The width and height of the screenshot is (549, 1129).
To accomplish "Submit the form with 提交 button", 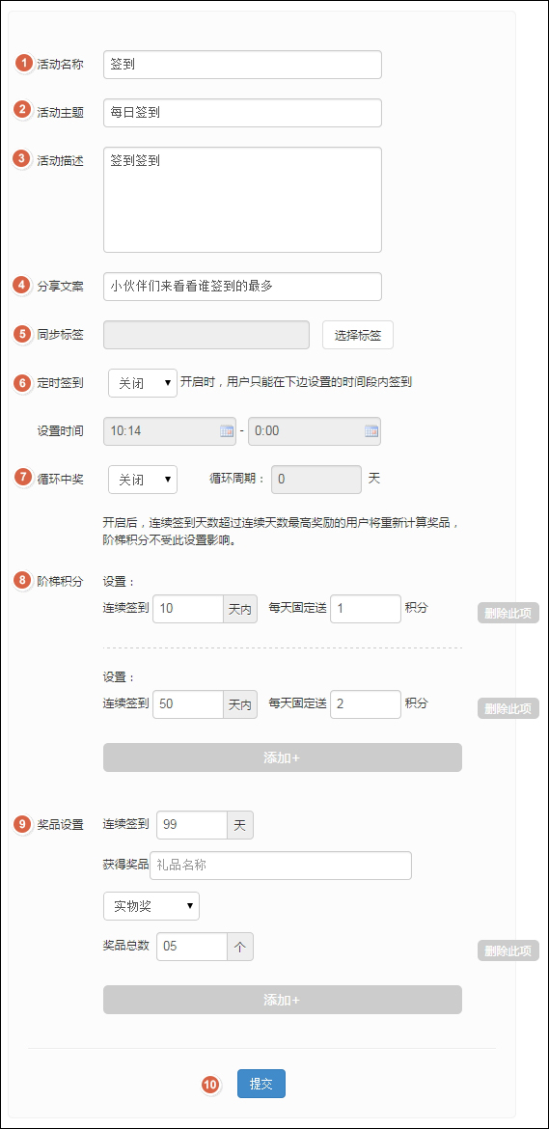I will (261, 1084).
